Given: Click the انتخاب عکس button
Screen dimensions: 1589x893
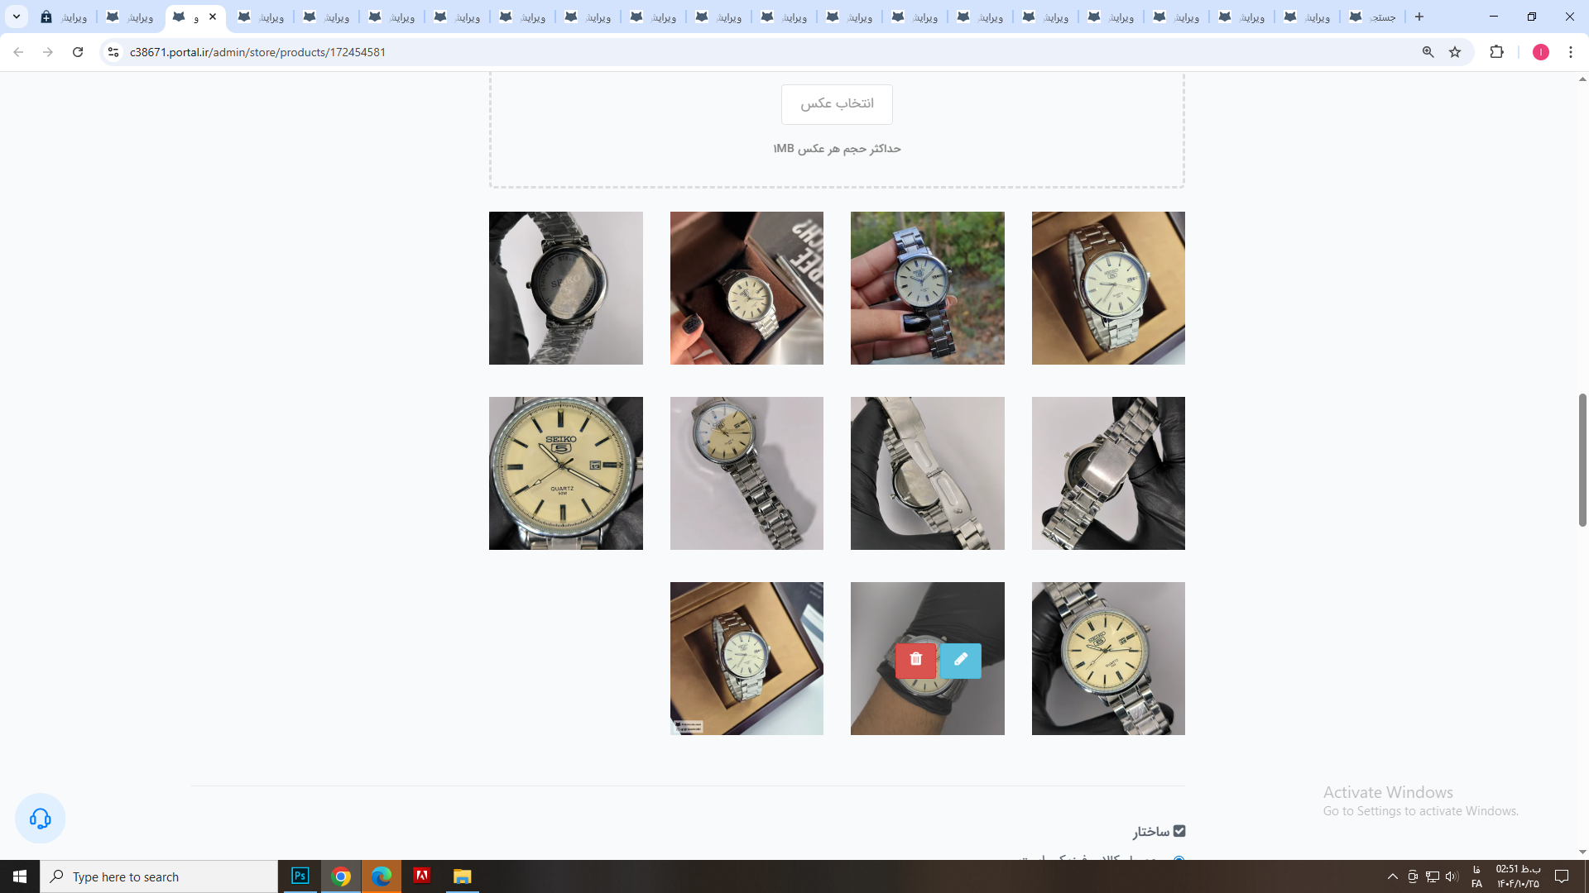Looking at the screenshot, I should point(837,103).
